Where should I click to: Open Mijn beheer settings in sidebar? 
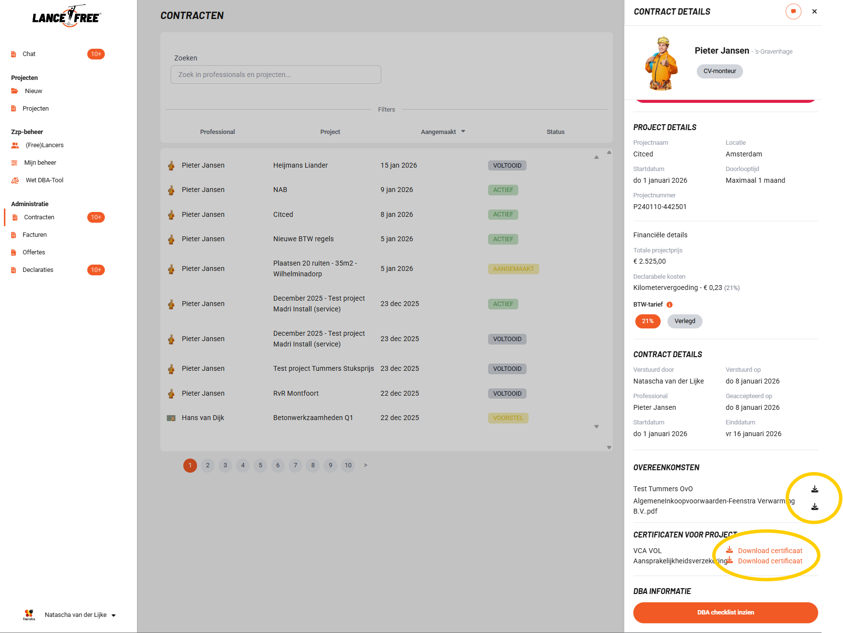pos(40,163)
